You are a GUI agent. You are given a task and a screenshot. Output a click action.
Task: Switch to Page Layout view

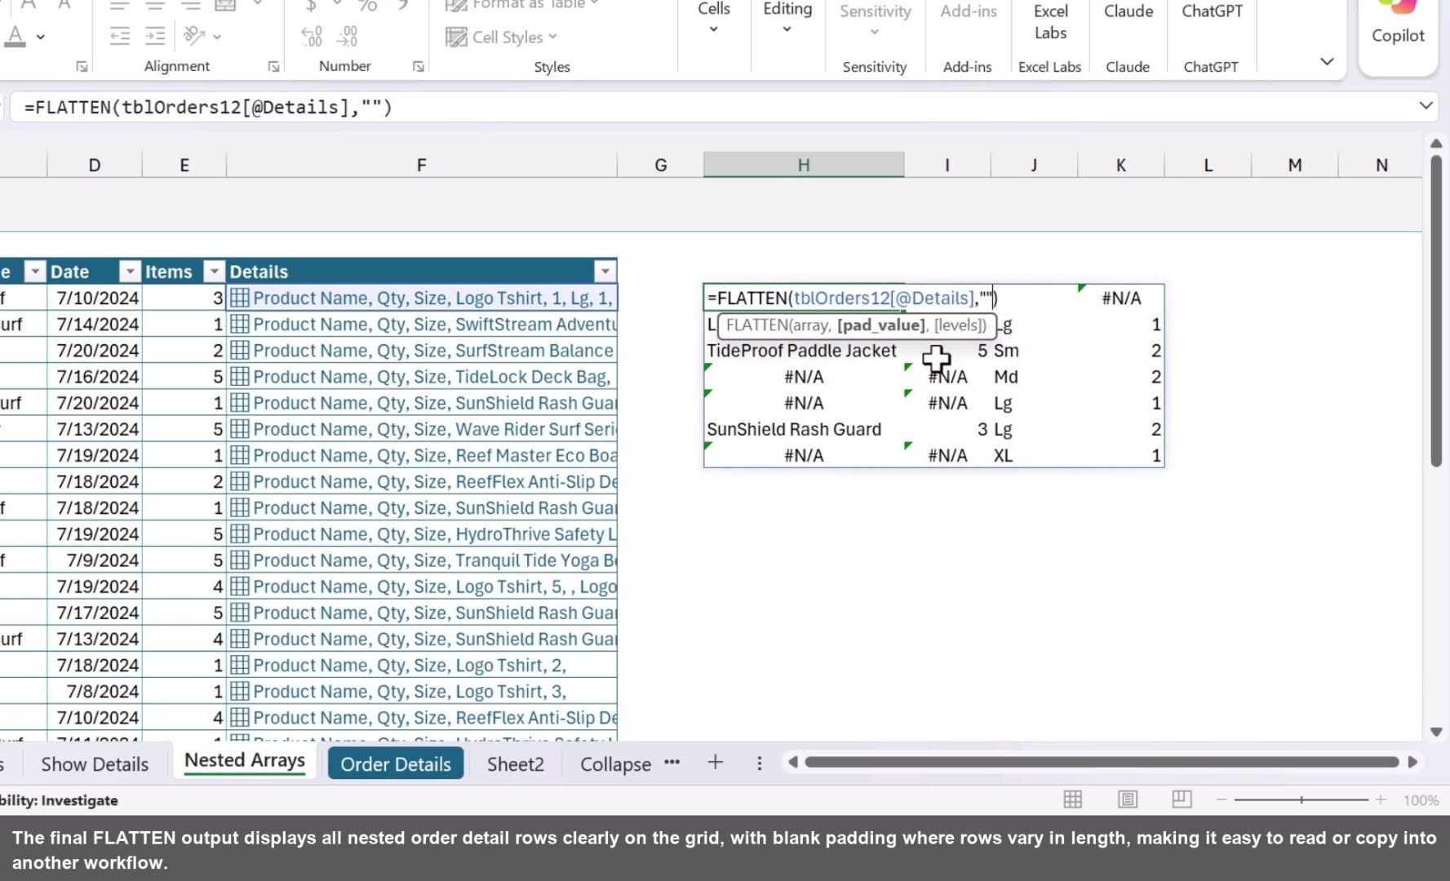1128,799
